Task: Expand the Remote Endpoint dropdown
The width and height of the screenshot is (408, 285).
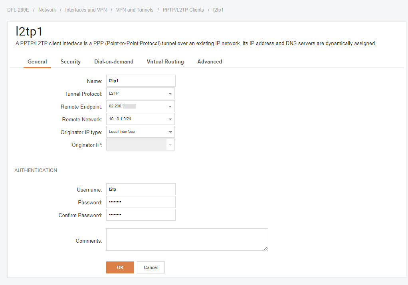Action: [x=140, y=106]
